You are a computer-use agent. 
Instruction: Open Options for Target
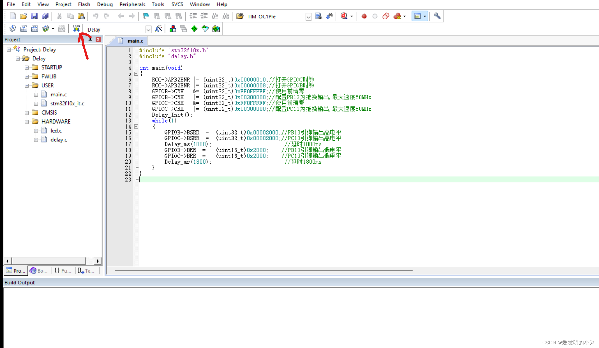[158, 29]
